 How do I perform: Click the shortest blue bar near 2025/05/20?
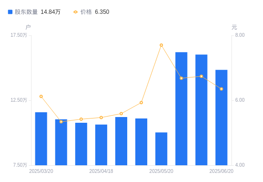(161, 149)
